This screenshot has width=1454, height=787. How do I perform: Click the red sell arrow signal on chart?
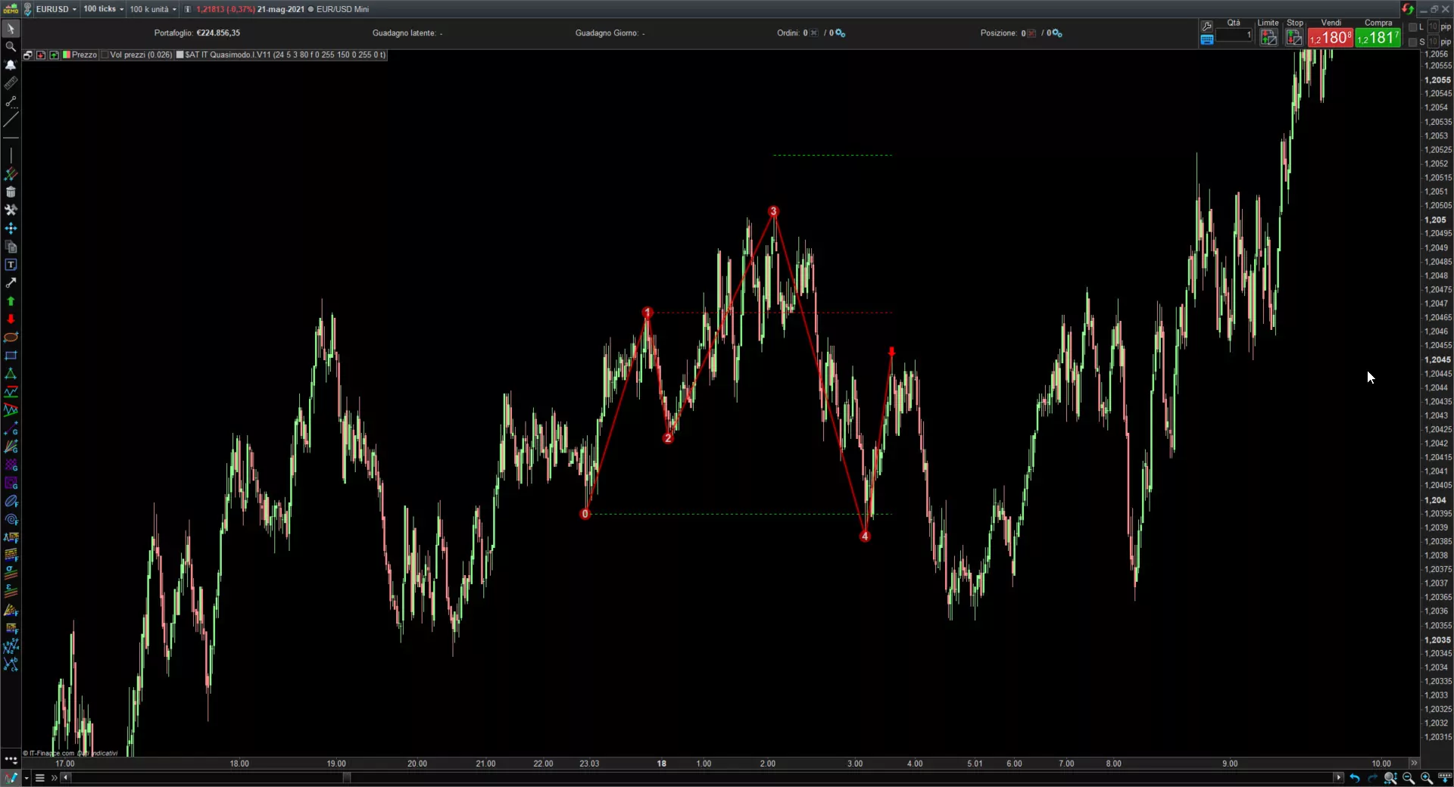point(891,352)
